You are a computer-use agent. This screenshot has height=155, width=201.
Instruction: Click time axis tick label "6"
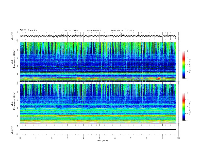coord(115,138)
